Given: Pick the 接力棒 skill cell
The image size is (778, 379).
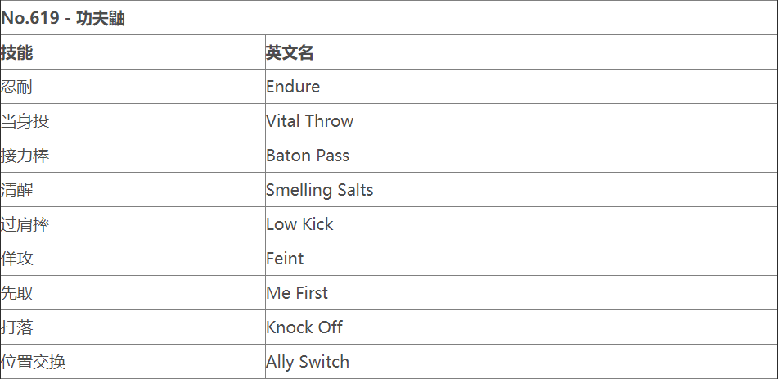Looking at the screenshot, I should click(25, 156).
